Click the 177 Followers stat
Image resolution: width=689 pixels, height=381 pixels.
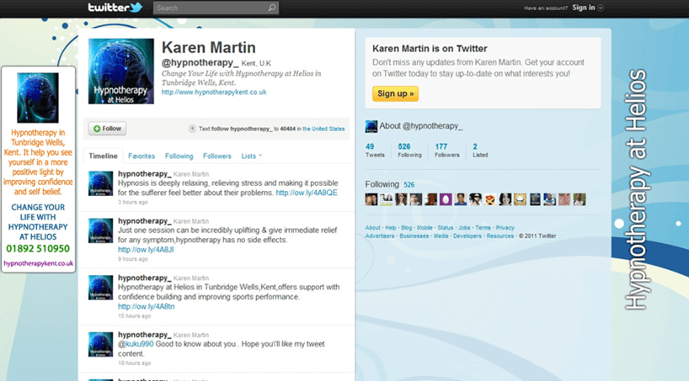tap(447, 150)
